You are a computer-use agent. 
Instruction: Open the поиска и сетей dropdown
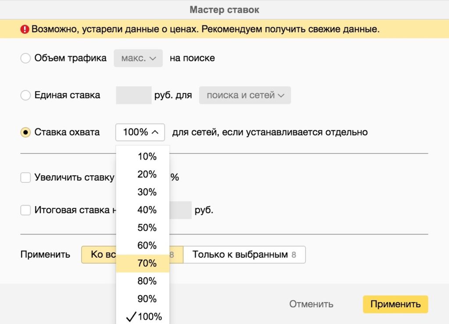click(245, 95)
